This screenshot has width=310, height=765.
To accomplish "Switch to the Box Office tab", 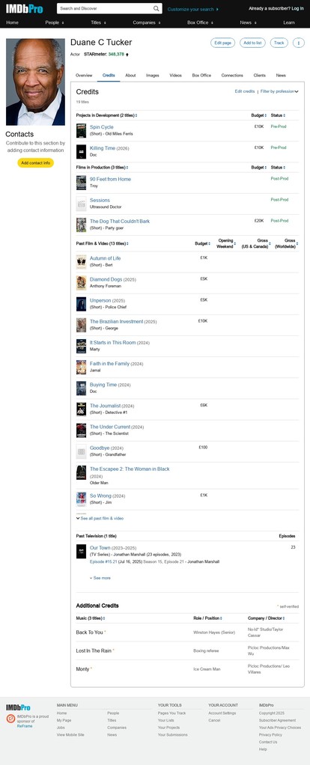I will (x=201, y=76).
